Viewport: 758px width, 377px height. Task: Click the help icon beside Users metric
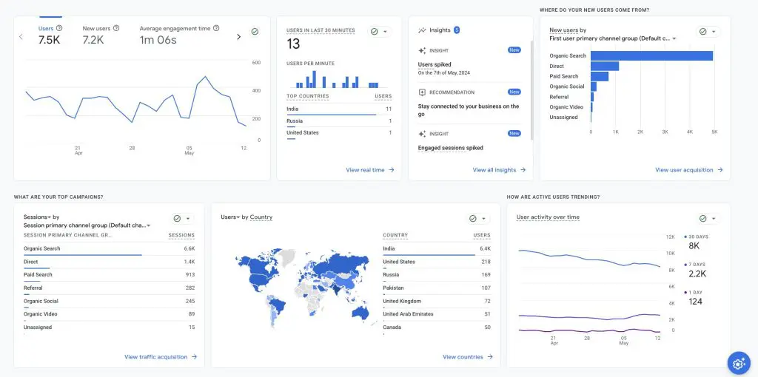point(59,28)
